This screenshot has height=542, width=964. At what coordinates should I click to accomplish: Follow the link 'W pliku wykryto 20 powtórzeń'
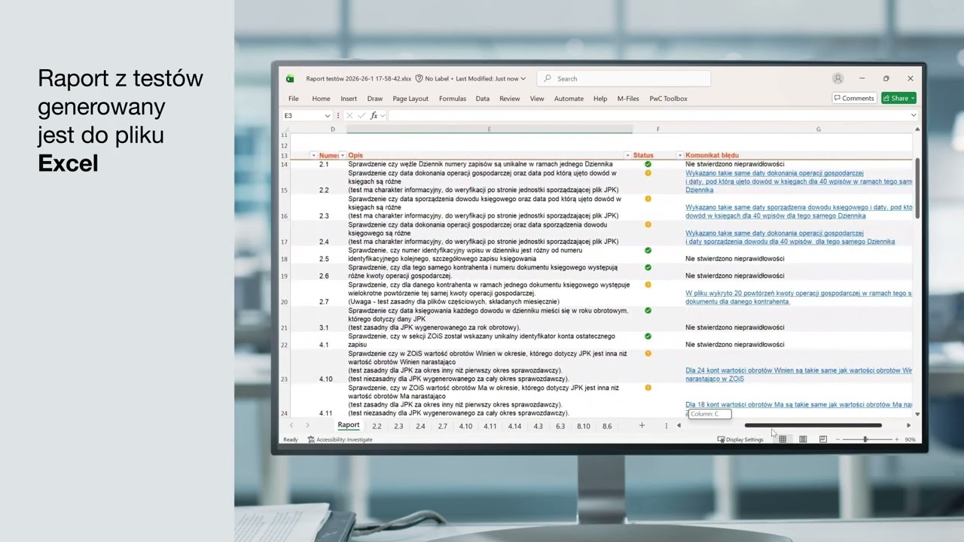coord(798,297)
